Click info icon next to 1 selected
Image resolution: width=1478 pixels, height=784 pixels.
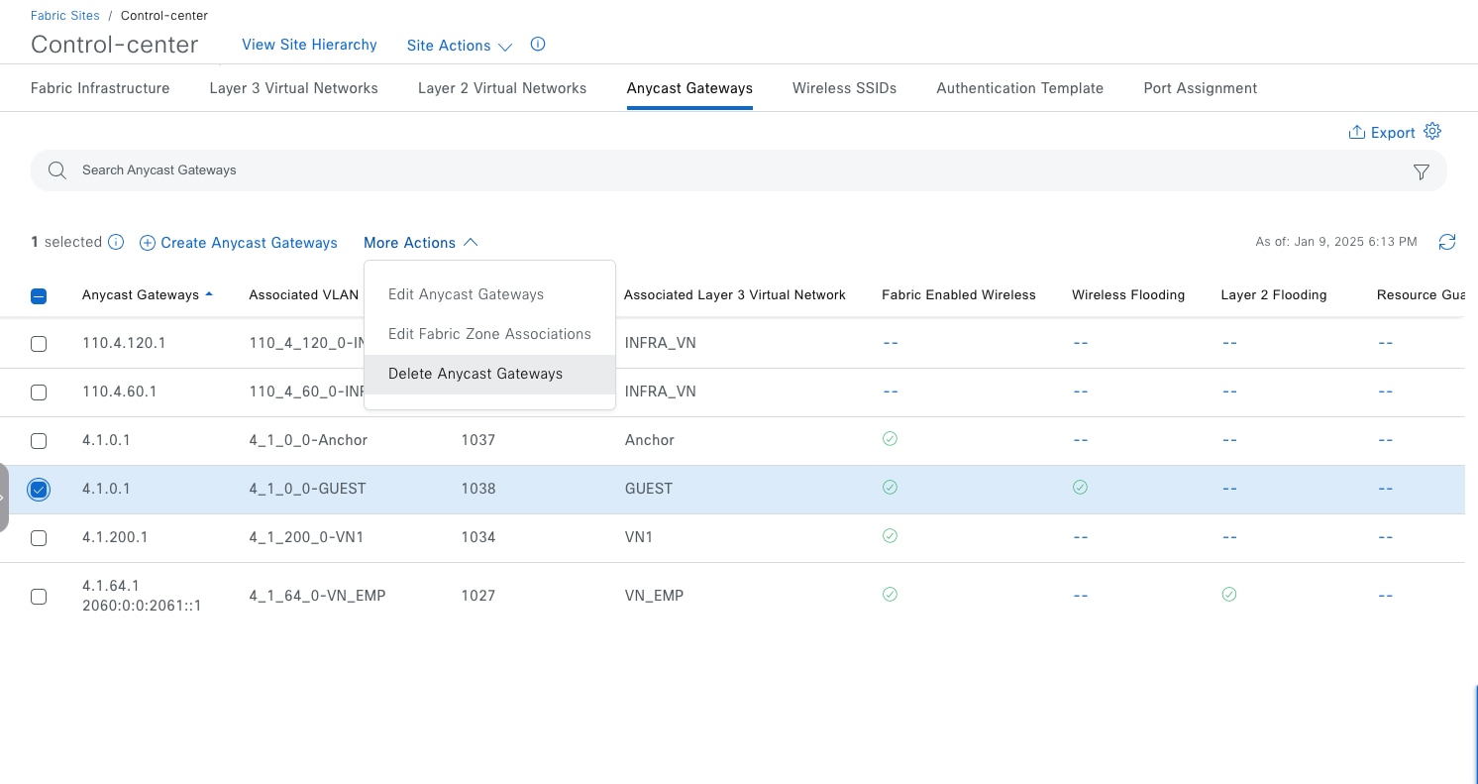(116, 242)
